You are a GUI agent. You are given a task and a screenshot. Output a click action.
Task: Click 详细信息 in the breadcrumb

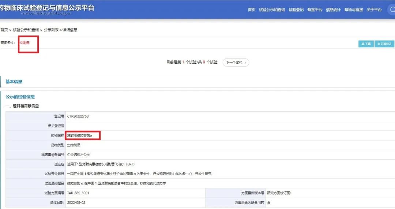point(70,30)
